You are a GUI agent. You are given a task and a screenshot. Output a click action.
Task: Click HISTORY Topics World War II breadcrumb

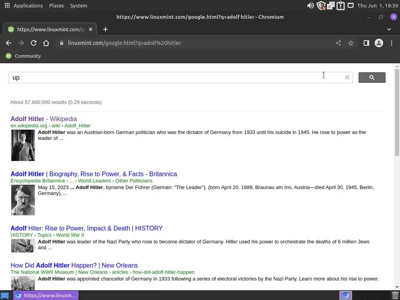[x=47, y=235]
